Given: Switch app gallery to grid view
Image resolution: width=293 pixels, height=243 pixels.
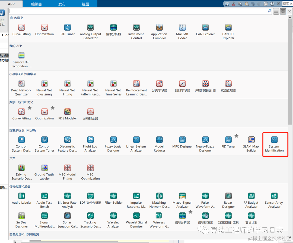Looking at the screenshot, I should click(x=283, y=11).
